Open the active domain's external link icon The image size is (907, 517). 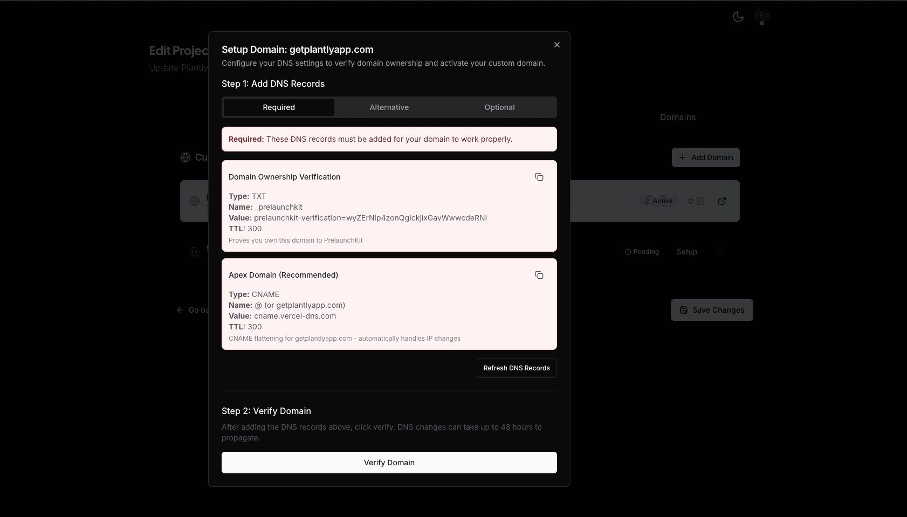point(722,201)
